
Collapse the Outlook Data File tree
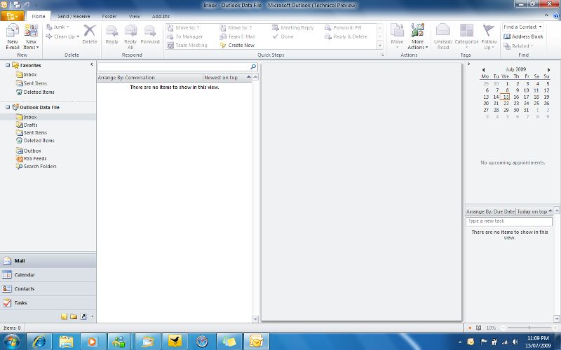(8, 107)
